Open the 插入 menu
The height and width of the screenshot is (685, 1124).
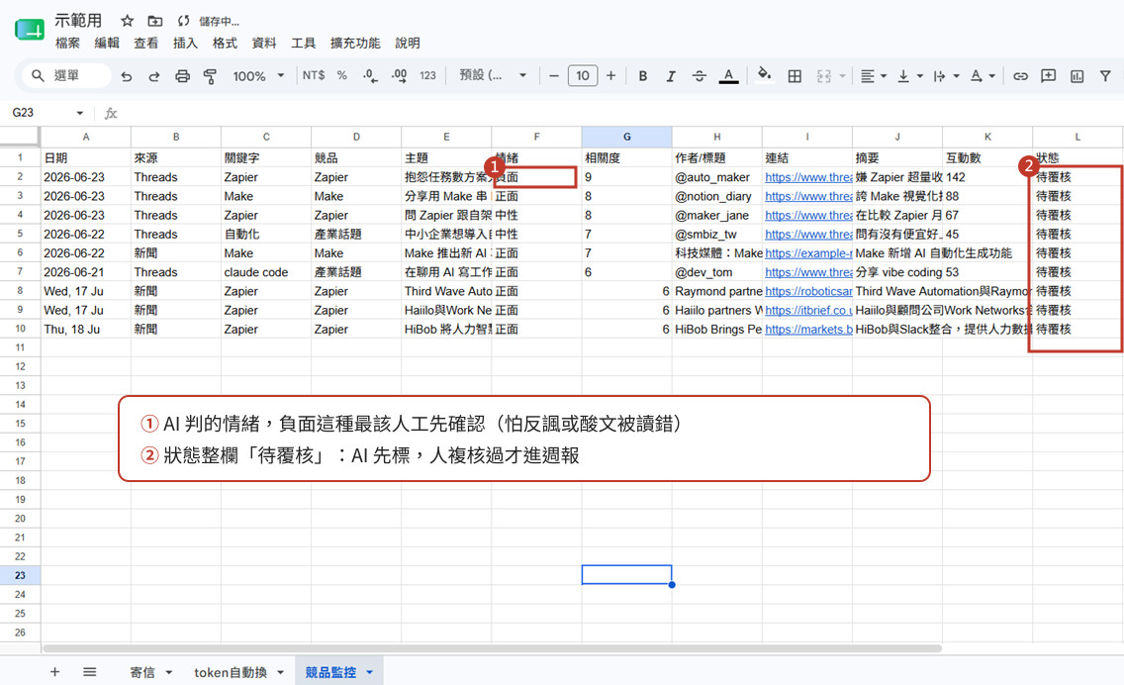point(185,43)
